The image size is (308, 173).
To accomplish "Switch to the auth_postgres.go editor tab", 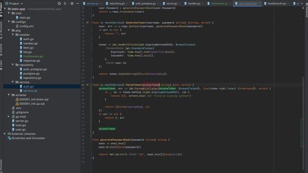I will pos(145,3).
